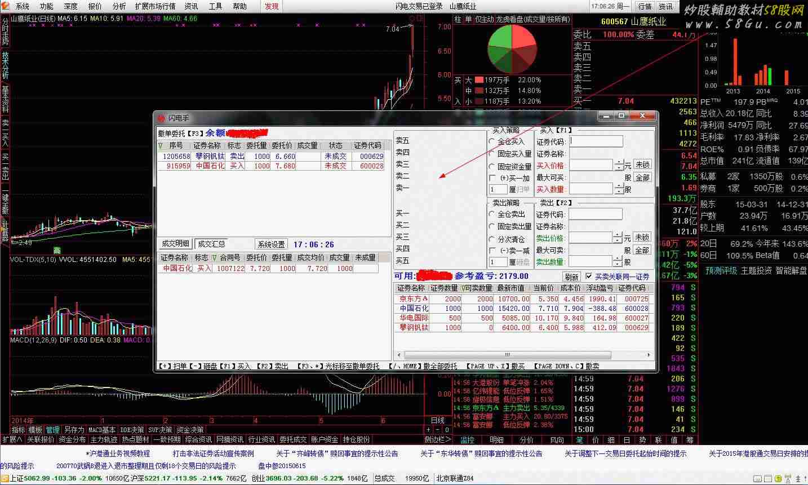Toggle the 侧边栏 sidebar expander

click(x=438, y=439)
